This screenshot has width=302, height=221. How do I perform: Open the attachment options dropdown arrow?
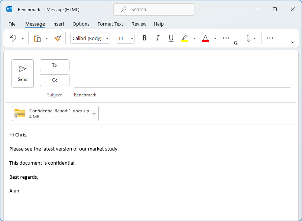coord(94,113)
